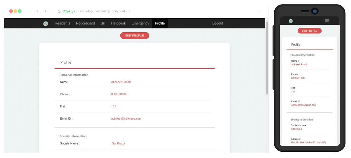This screenshot has width=351, height=158.
Task: Tap the 'Address :' label in mobile view
Action: (x=296, y=139)
